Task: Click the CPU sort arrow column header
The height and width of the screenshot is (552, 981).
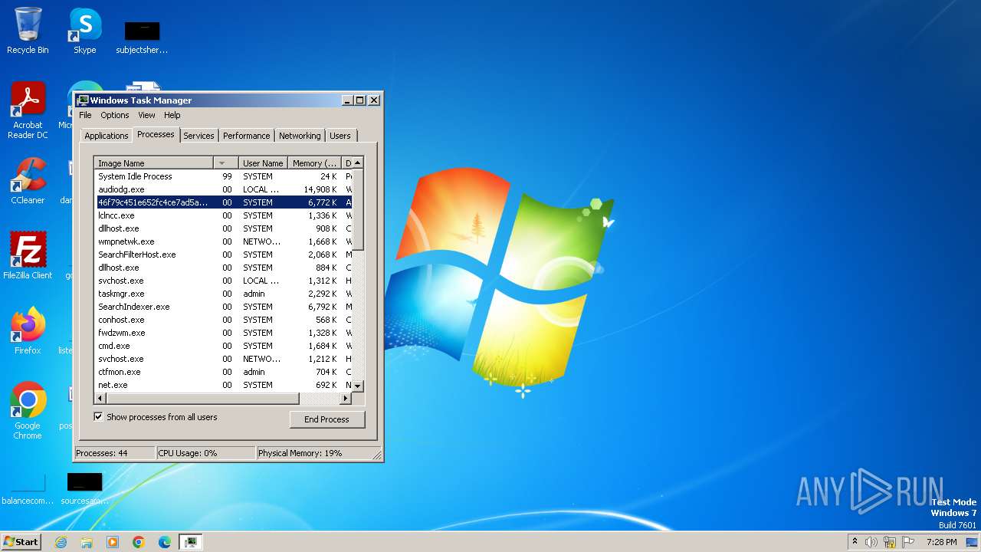Action: click(x=226, y=163)
